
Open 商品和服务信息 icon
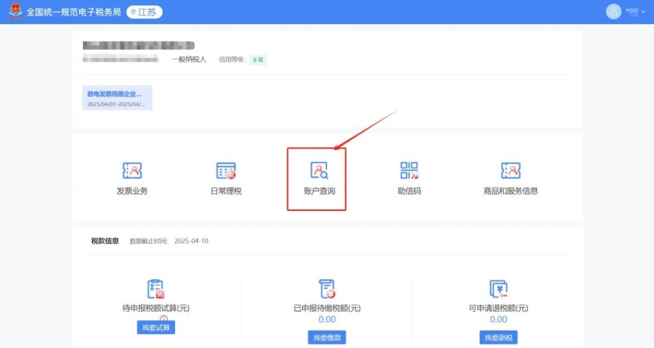(x=510, y=171)
